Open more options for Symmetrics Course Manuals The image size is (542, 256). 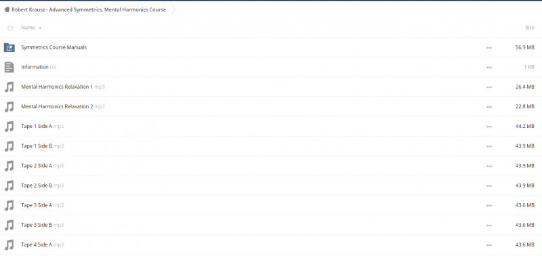click(489, 47)
